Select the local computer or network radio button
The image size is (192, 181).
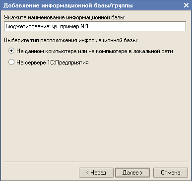tap(11, 51)
